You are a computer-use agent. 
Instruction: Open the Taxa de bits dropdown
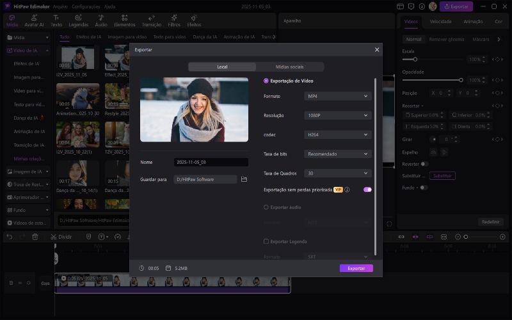(x=337, y=154)
